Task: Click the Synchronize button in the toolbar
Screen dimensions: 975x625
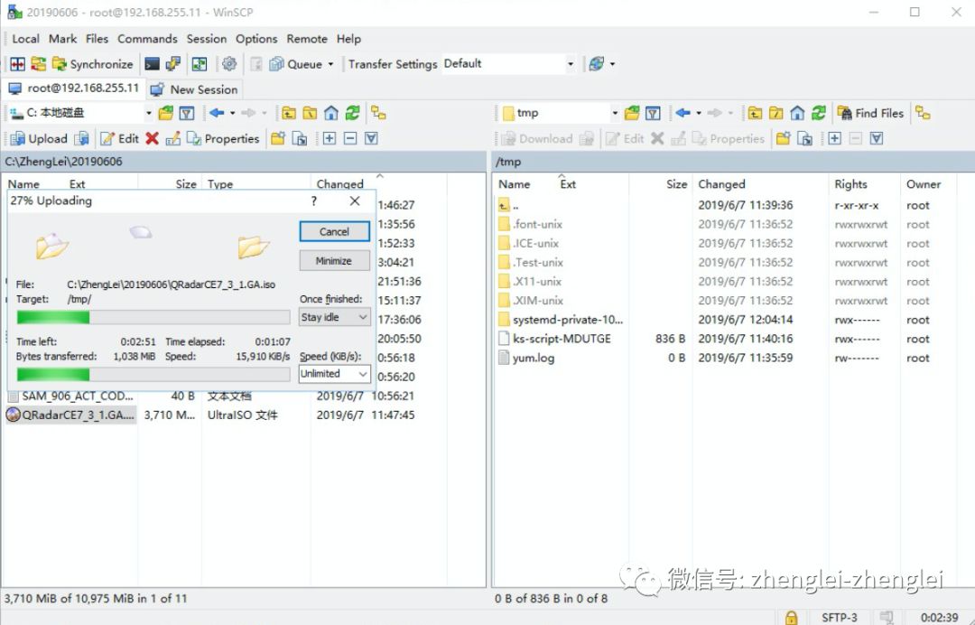Action: [93, 64]
